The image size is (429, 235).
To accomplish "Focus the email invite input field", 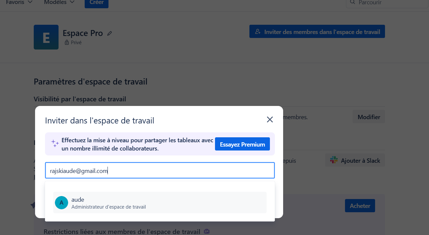I will 160,171.
